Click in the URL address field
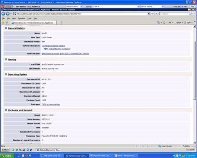The width and height of the screenshot is (197, 158). tap(82, 14)
